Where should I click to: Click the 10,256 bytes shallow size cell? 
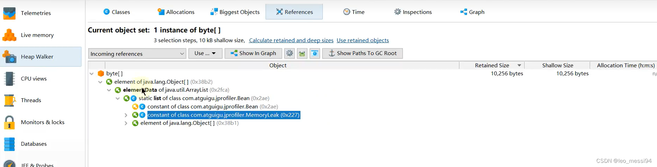tap(572, 74)
